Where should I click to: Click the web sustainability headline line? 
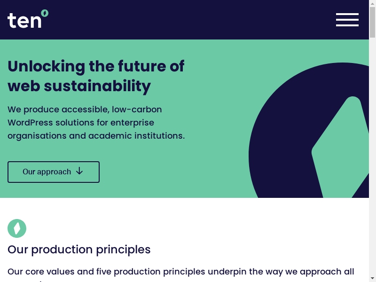[79, 86]
